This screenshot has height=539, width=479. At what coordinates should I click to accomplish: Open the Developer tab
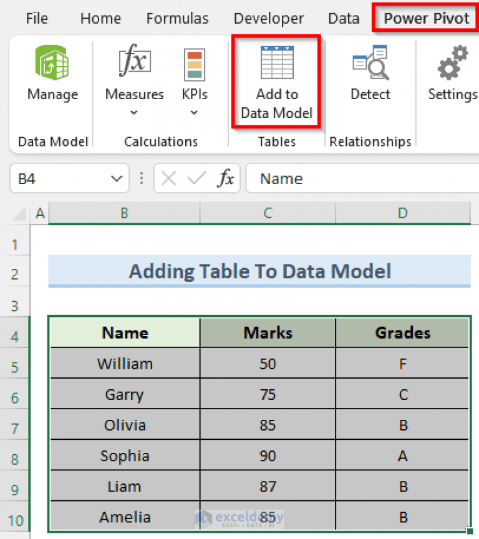coord(269,18)
